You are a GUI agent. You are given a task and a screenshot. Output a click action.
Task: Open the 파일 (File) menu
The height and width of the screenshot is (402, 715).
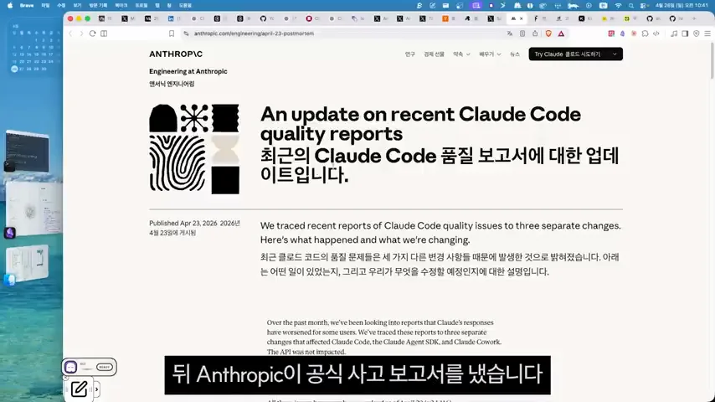point(45,6)
